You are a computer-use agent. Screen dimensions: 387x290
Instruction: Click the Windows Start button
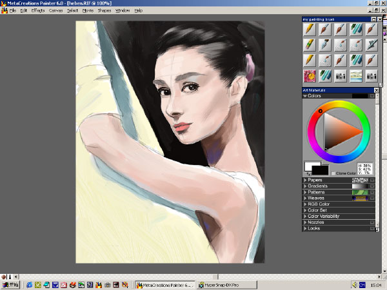pos(10,285)
